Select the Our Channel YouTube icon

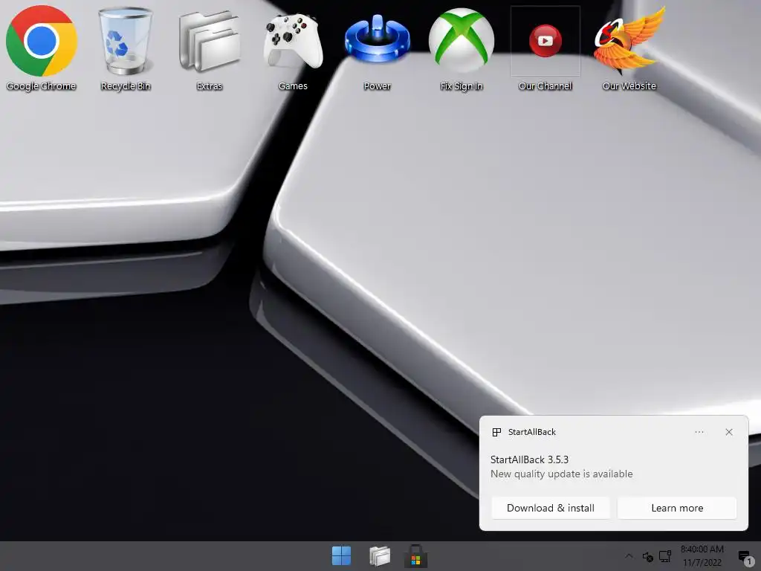[545, 48]
